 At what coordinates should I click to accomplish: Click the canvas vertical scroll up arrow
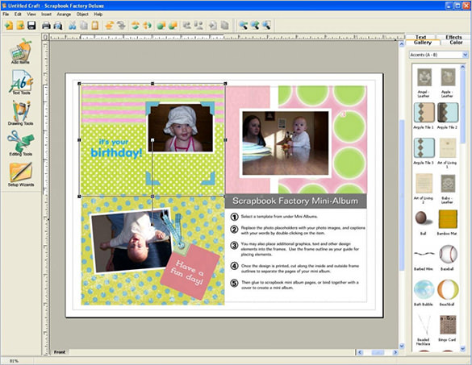pyautogui.click(x=402, y=44)
